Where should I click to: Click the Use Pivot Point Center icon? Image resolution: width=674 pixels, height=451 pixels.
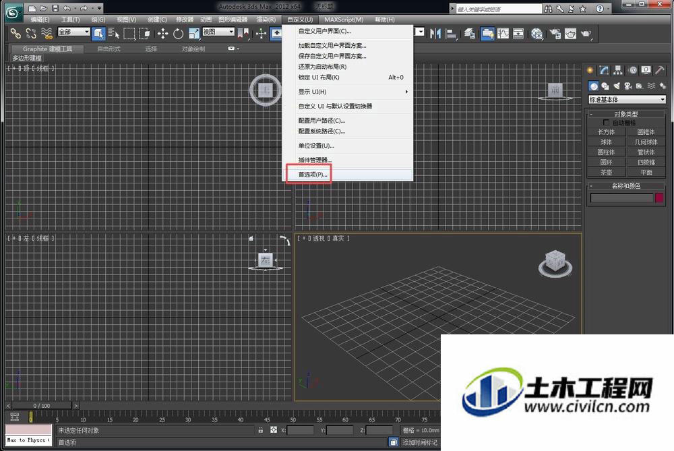tap(243, 34)
